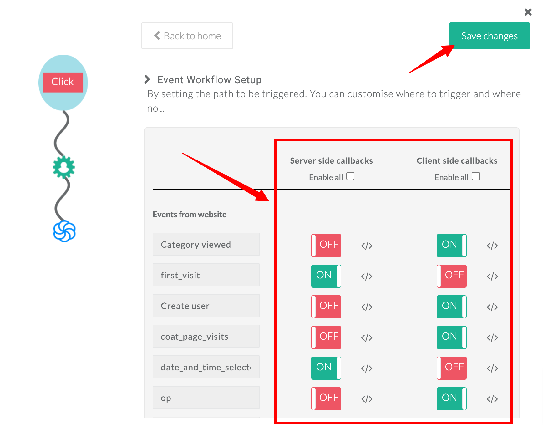Expand the Event Workflow Setup section

(147, 80)
